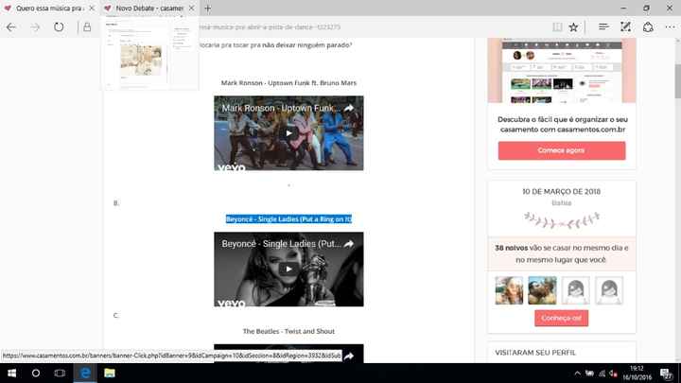
Task: Switch to 'Novo Debate - casamentos' tab
Action: click(149, 9)
